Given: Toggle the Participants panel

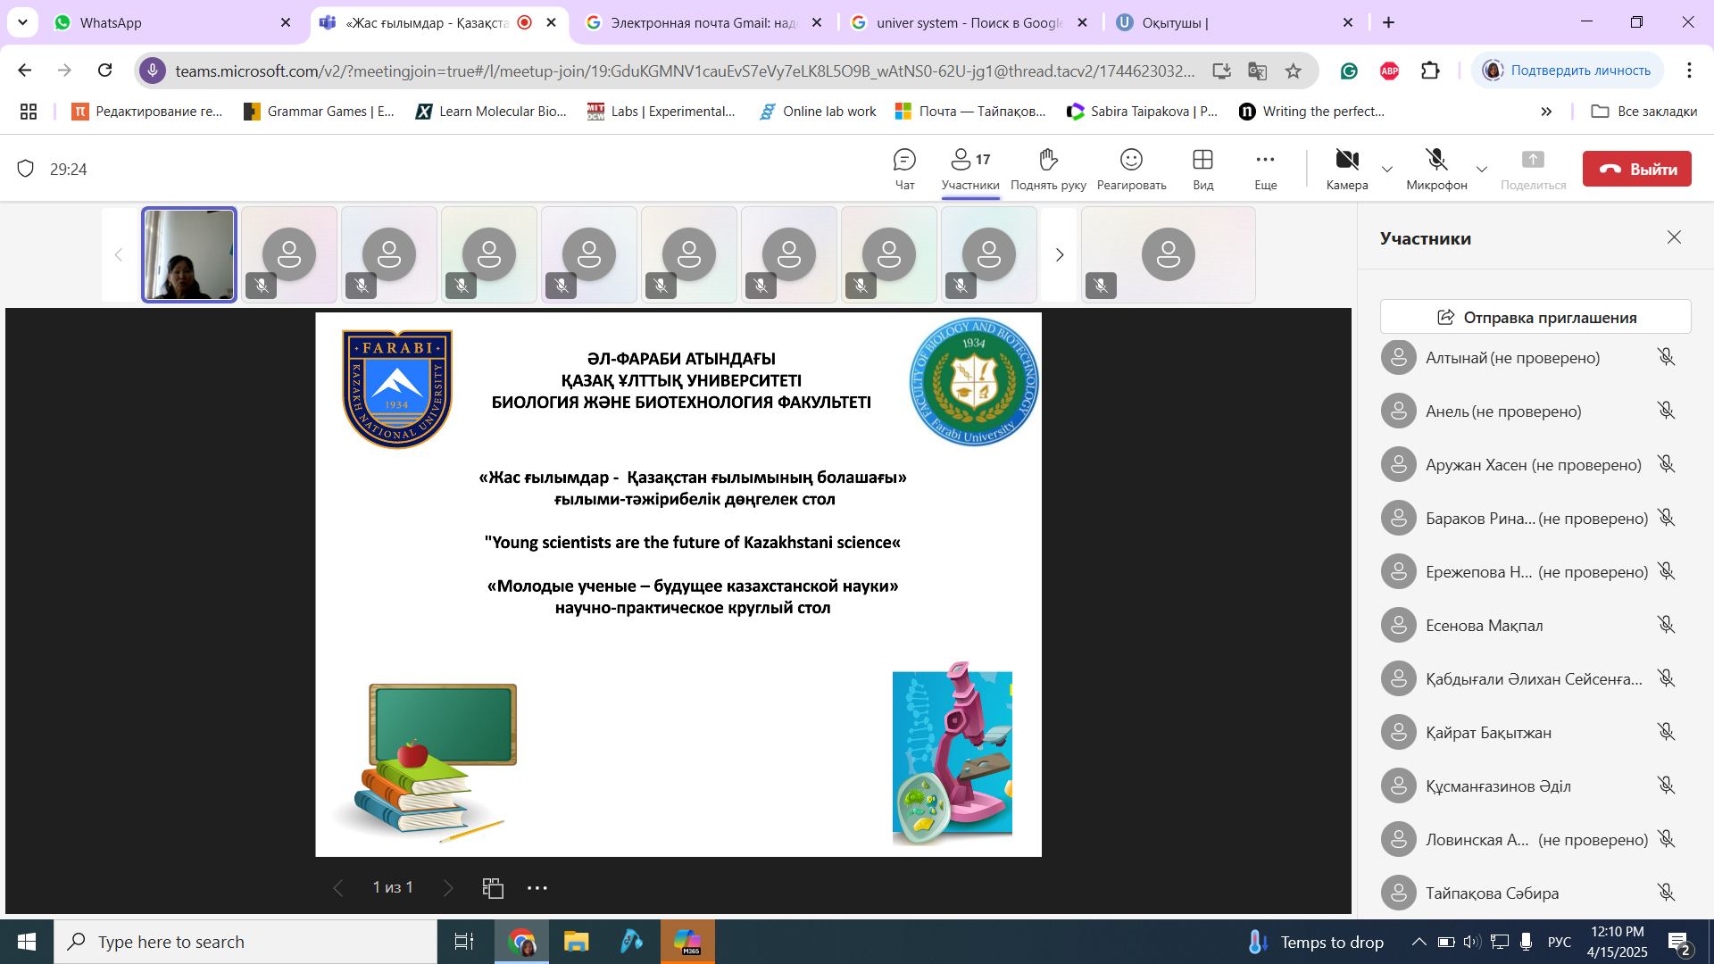Looking at the screenshot, I should [x=970, y=169].
